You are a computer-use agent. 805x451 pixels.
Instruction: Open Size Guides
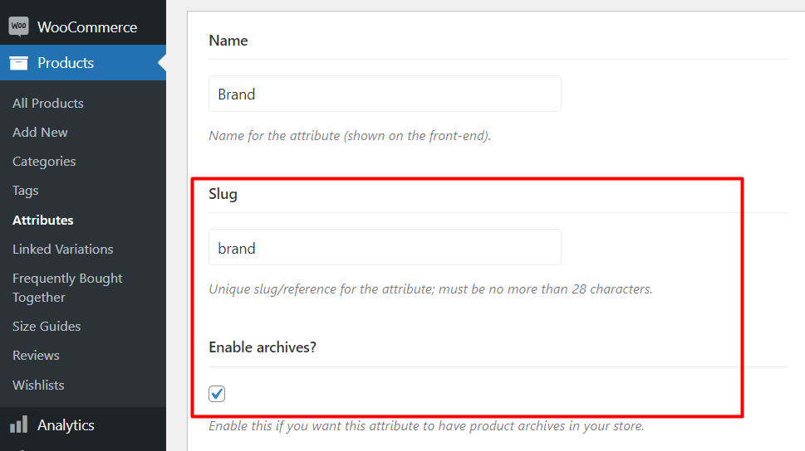(x=47, y=326)
